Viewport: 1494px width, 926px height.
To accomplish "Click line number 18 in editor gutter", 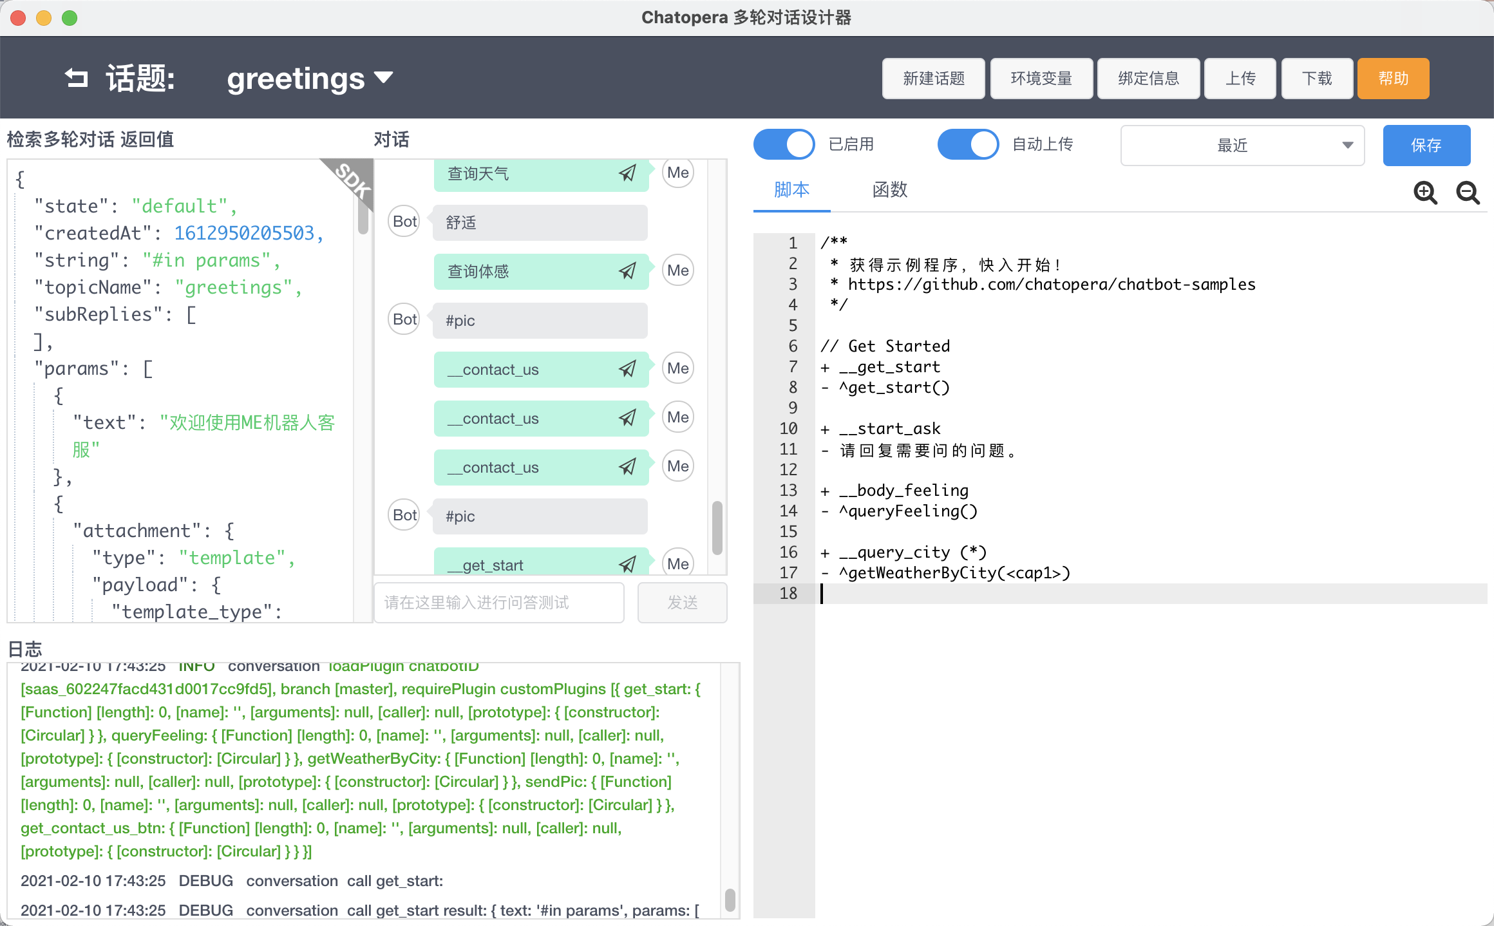I will [788, 594].
